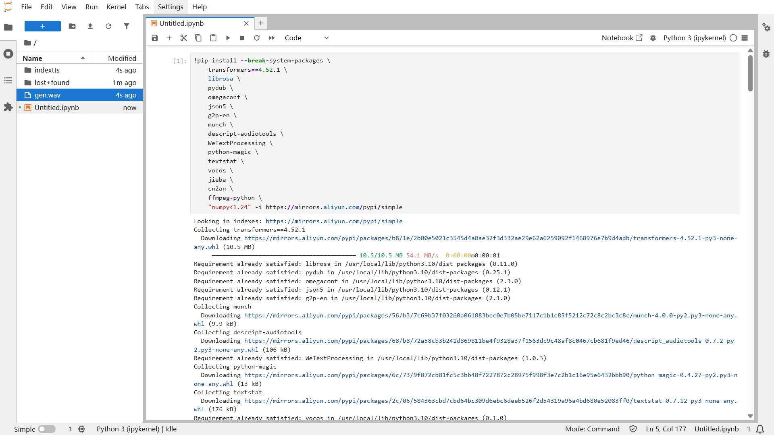
Task: Create a new folder in file browser
Action: click(x=72, y=26)
